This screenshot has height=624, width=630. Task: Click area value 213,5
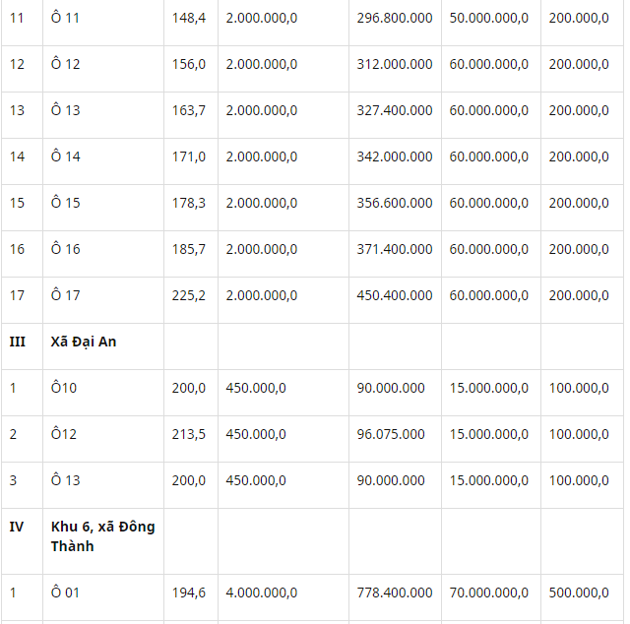[x=188, y=434]
